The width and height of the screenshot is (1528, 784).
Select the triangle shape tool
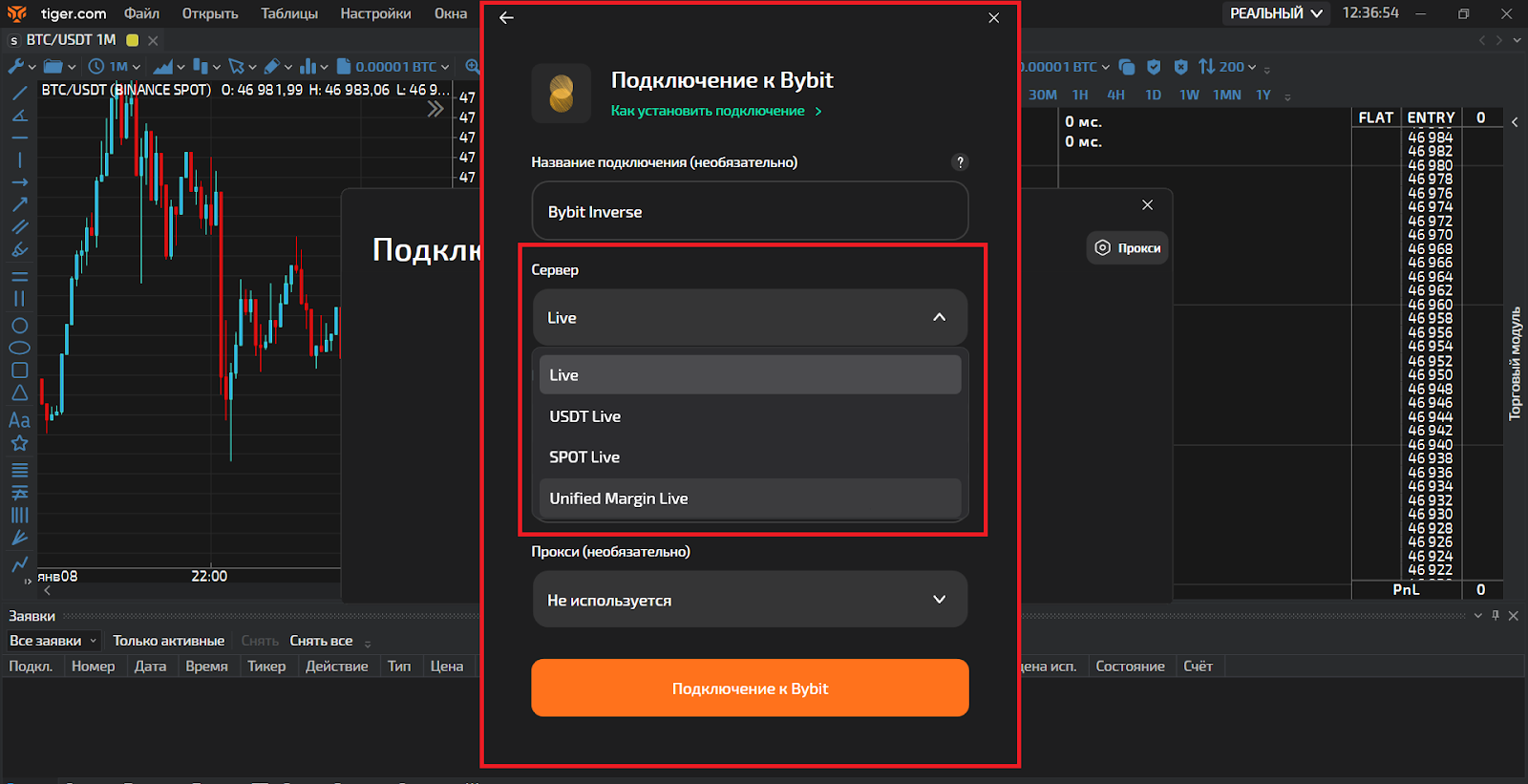(19, 392)
